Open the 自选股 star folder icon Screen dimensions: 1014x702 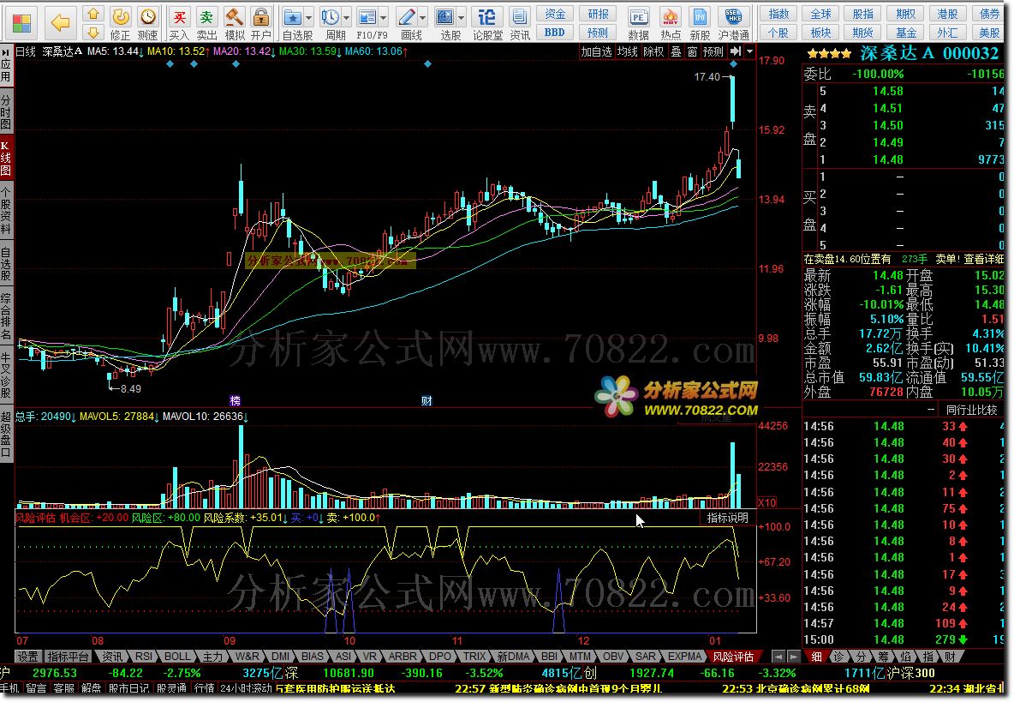pyautogui.click(x=293, y=17)
